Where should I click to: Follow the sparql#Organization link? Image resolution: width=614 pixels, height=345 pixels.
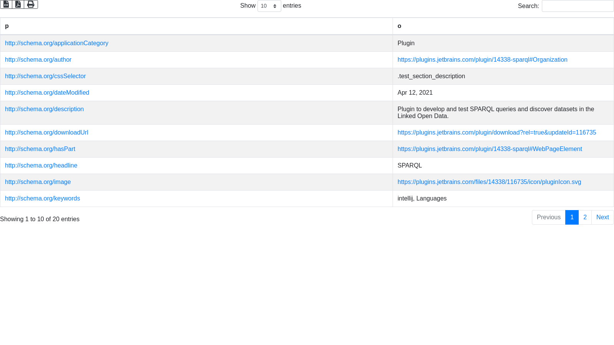pos(482,60)
